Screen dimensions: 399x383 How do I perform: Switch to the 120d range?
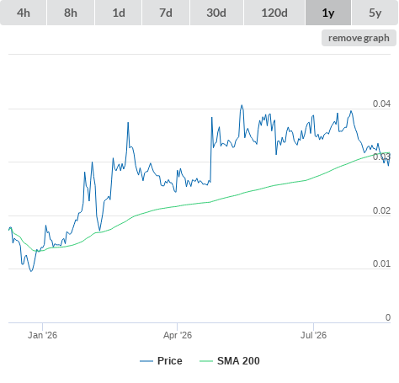[x=274, y=13]
